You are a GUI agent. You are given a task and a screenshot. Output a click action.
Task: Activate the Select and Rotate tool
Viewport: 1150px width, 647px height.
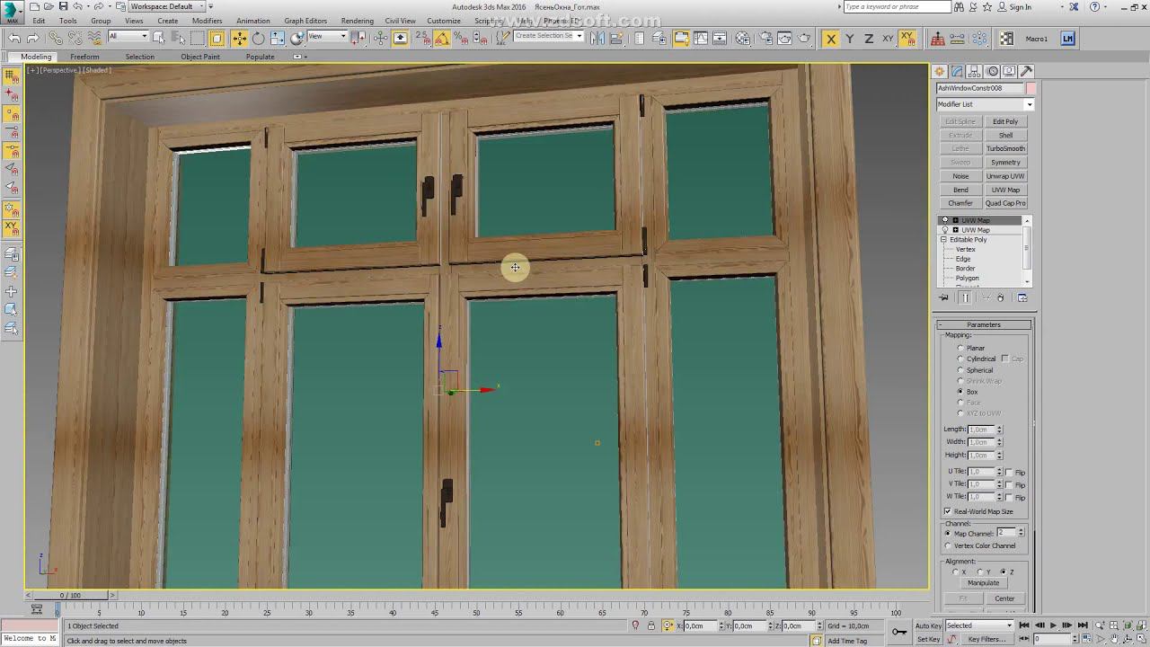tap(258, 39)
